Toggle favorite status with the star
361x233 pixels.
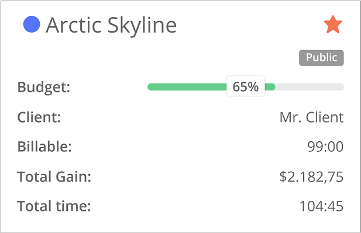click(333, 25)
